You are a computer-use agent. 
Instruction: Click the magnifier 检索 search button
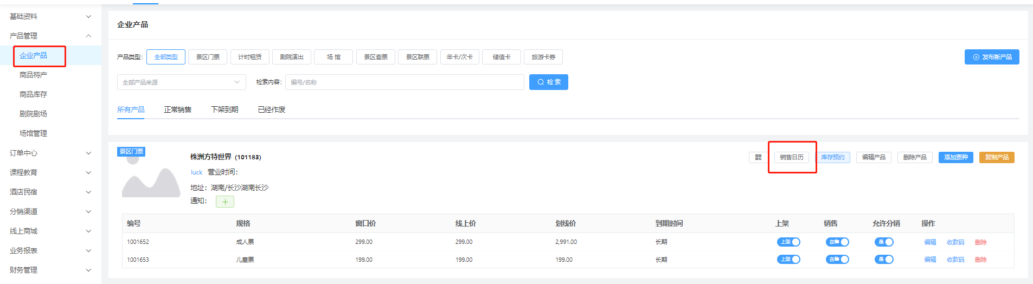tap(548, 82)
